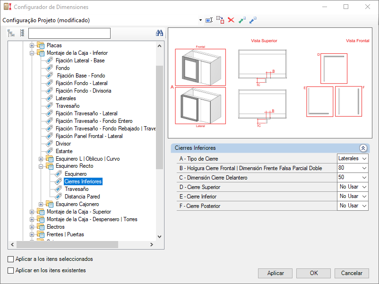This screenshot has width=379, height=284.
Task: Click the expand all tree icon
Action: point(11,33)
